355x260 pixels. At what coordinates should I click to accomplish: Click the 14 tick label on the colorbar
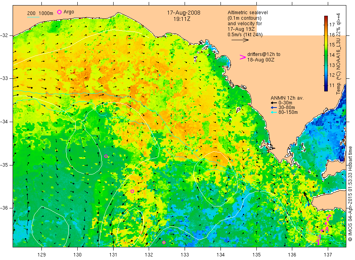pos(332,55)
